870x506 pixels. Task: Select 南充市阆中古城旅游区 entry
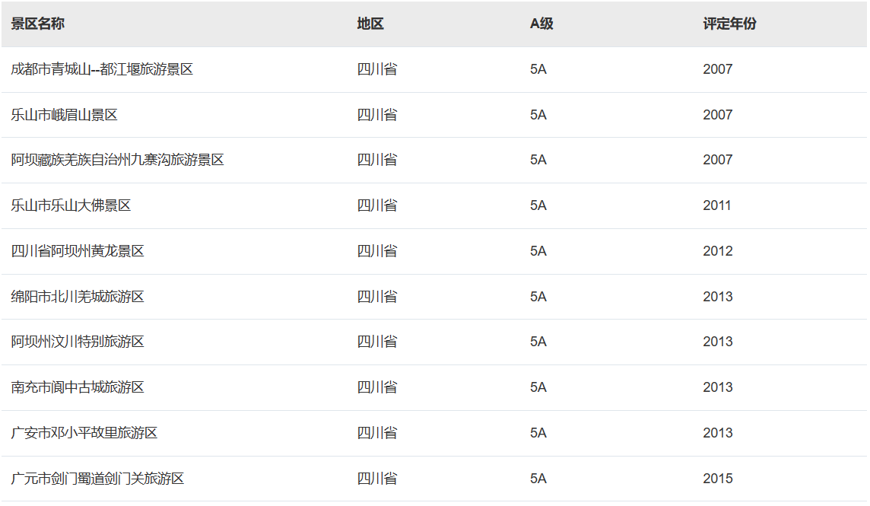coord(78,387)
